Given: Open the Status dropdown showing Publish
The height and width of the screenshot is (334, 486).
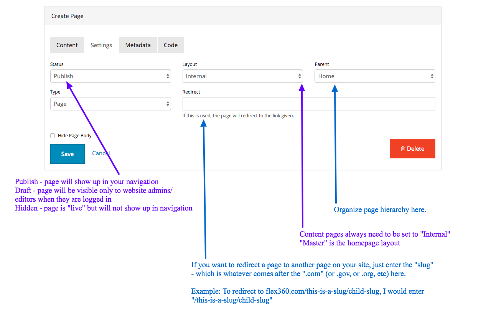Looking at the screenshot, I should [x=107, y=76].
